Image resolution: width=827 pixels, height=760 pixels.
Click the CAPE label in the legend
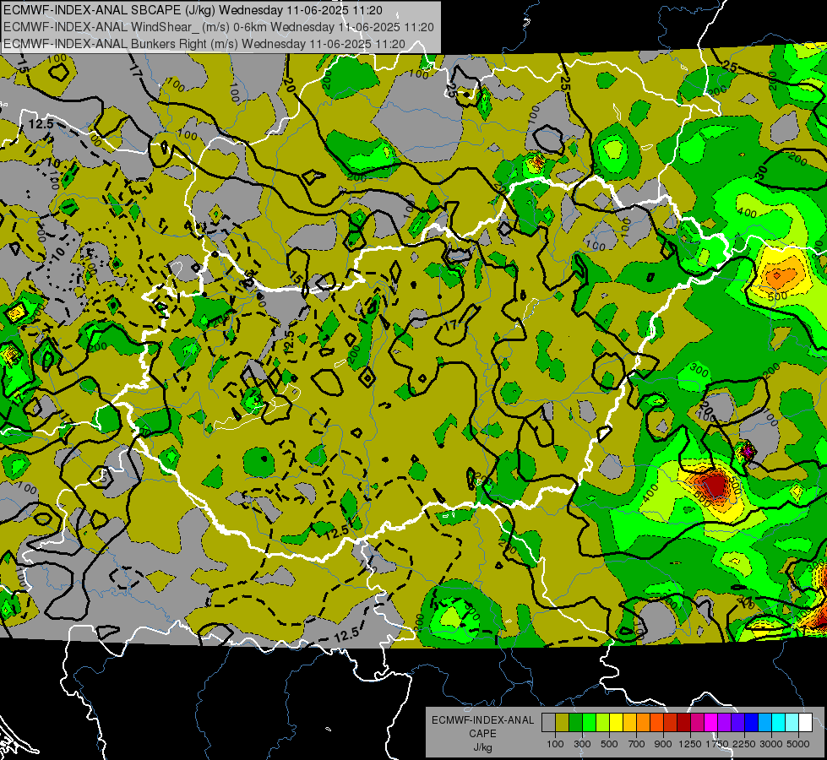coord(482,734)
